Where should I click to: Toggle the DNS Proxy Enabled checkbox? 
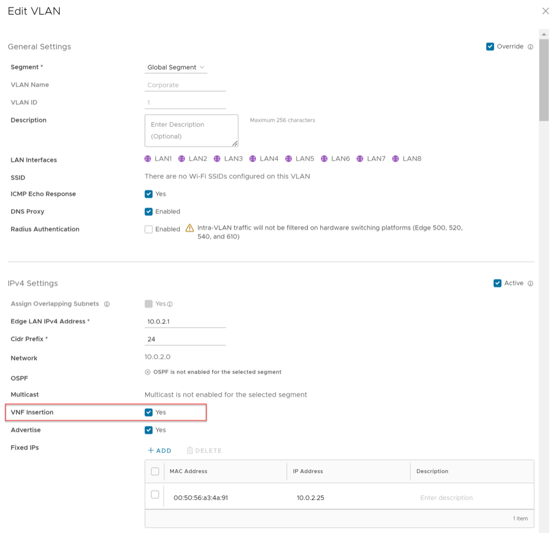tap(148, 212)
